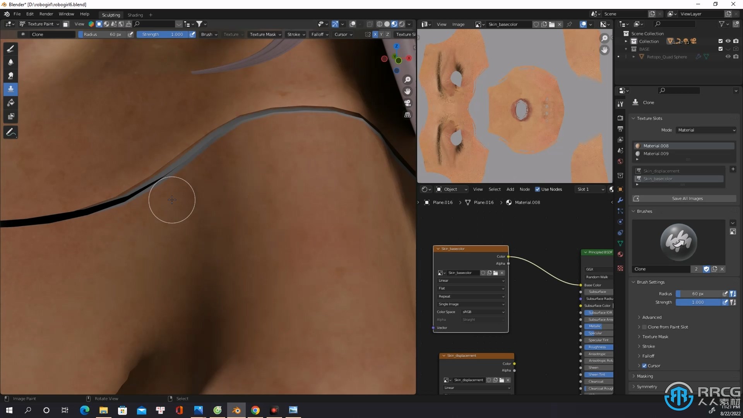Open Modifier properties wrench tab
743x418 pixels.
620,200
